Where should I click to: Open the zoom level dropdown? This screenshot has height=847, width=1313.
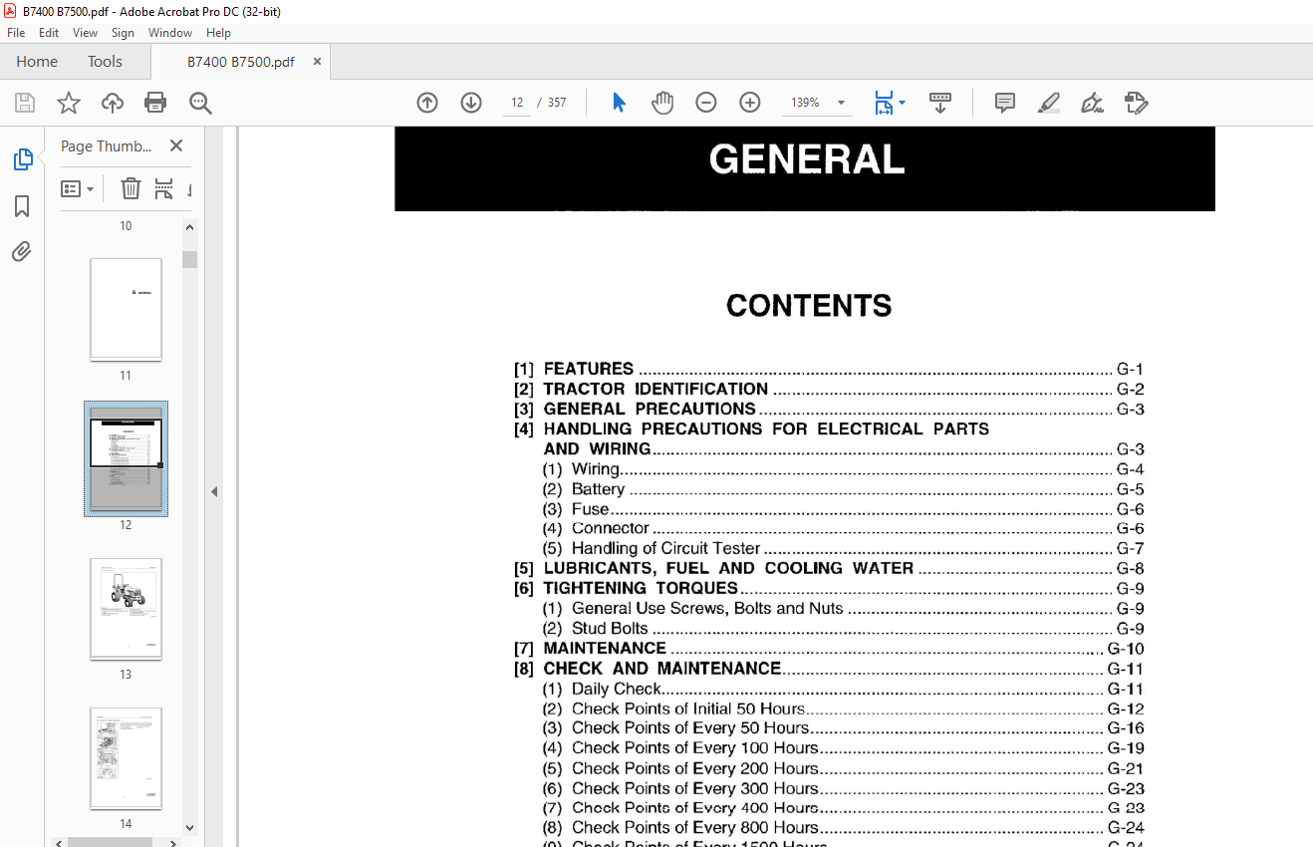coord(841,103)
